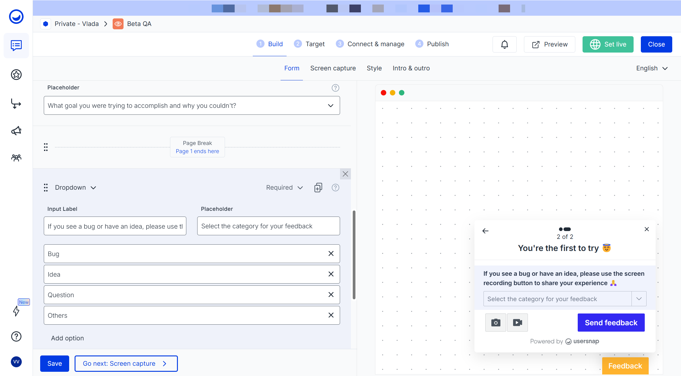Viewport: 681px width, 376px height.
Task: Switch to the Screen capture tab
Action: 333,68
